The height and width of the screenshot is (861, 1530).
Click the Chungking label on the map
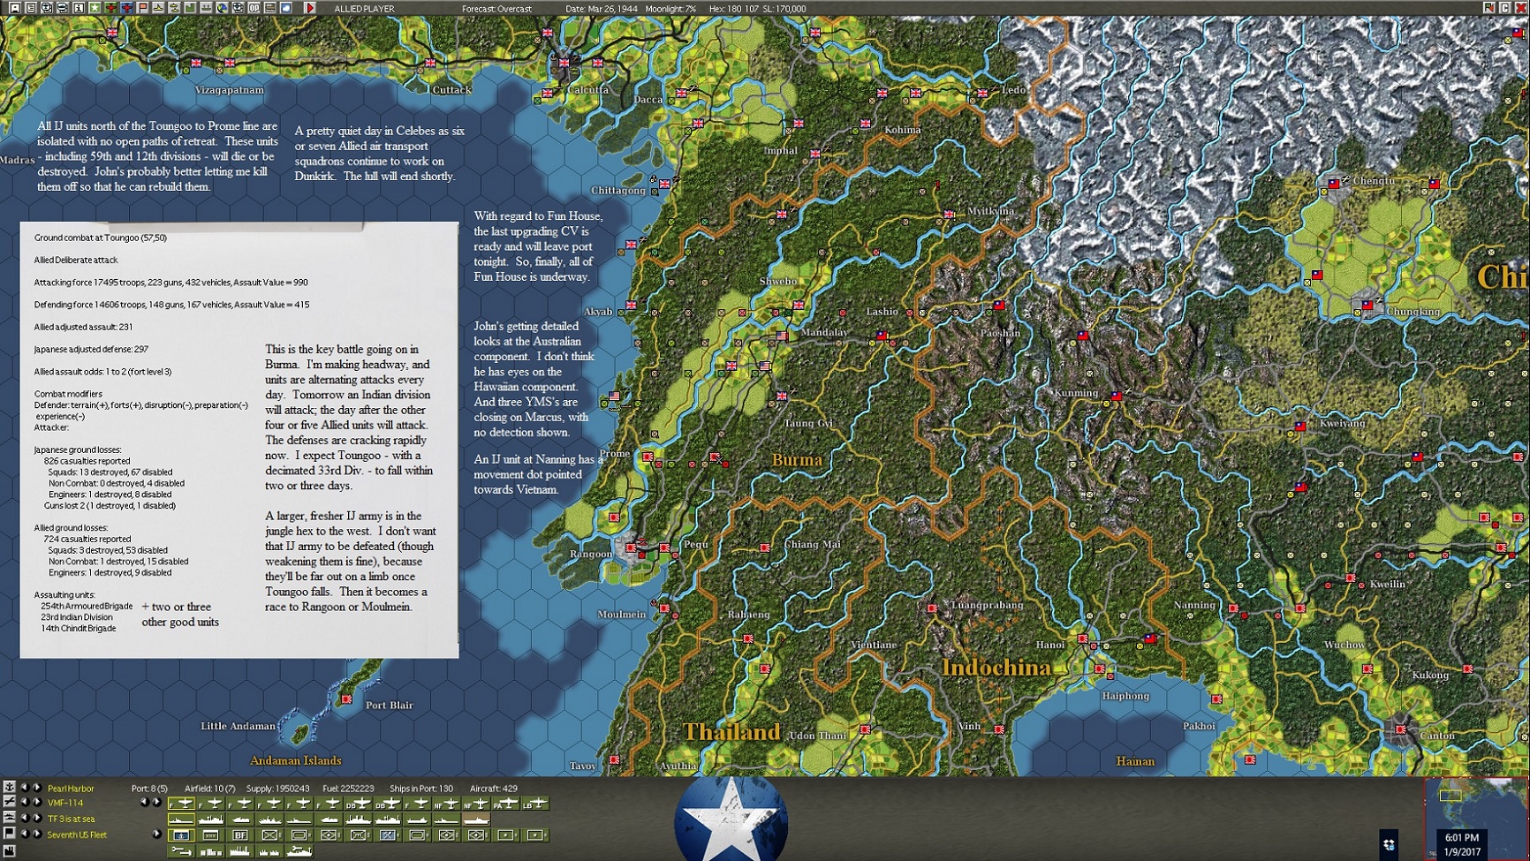(1413, 312)
